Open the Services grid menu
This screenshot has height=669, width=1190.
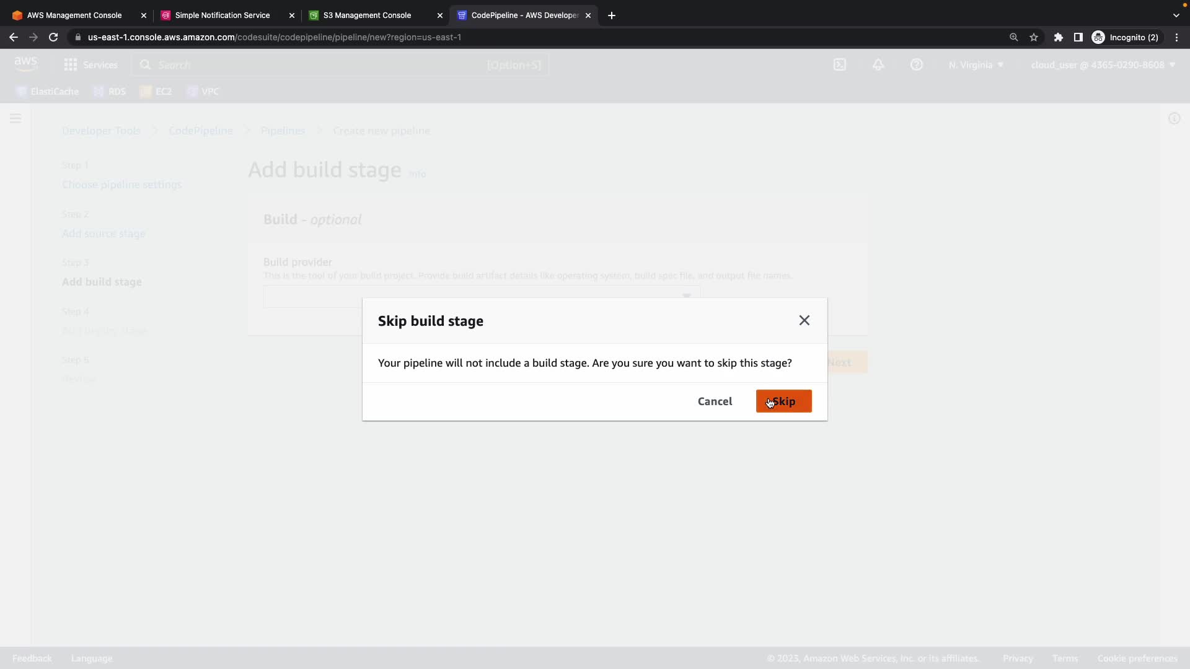click(x=90, y=64)
